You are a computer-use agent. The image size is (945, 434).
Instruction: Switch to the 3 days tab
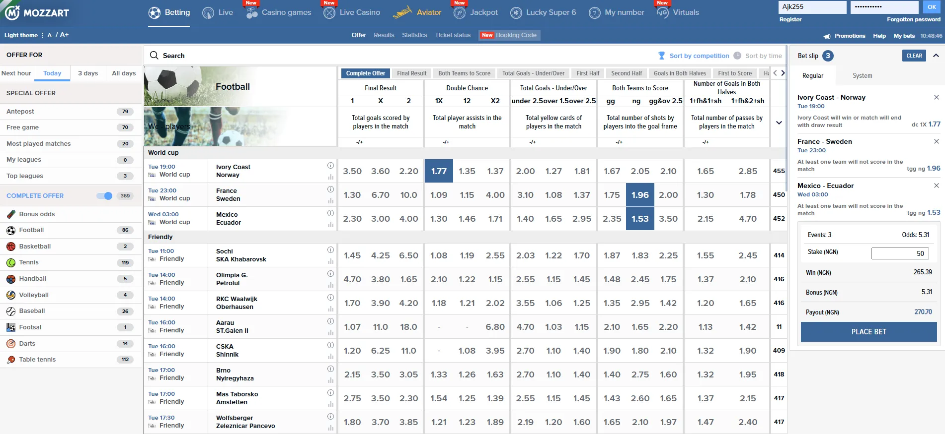click(88, 73)
